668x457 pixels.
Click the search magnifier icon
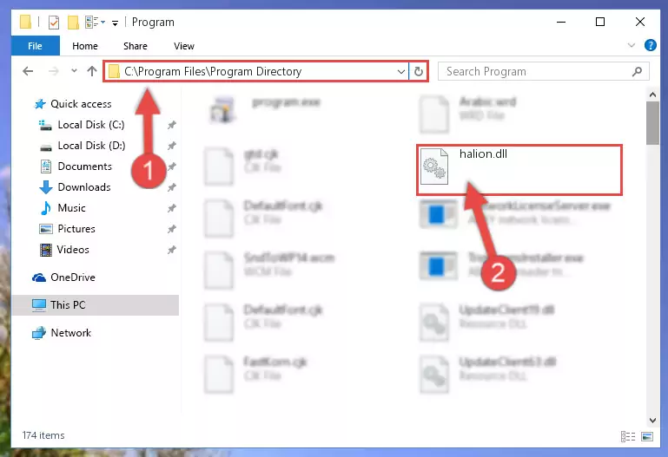[x=638, y=71]
